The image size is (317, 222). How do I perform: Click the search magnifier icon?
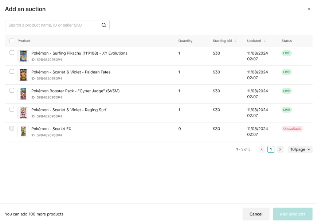coord(104,25)
